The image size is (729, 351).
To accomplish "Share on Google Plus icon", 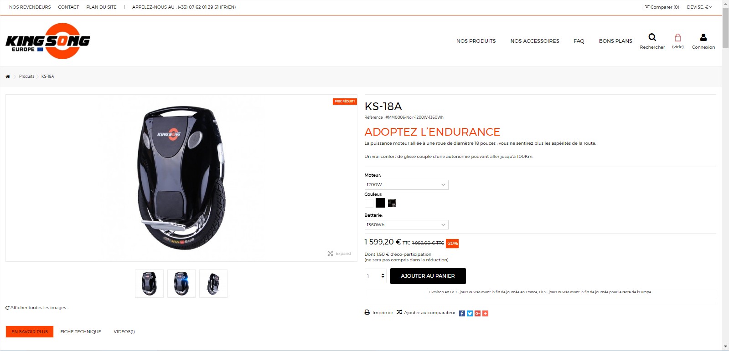I will click(478, 313).
